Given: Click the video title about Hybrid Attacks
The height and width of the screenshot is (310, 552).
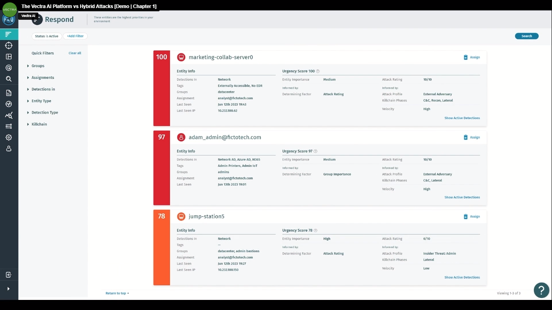Looking at the screenshot, I should pos(89,6).
